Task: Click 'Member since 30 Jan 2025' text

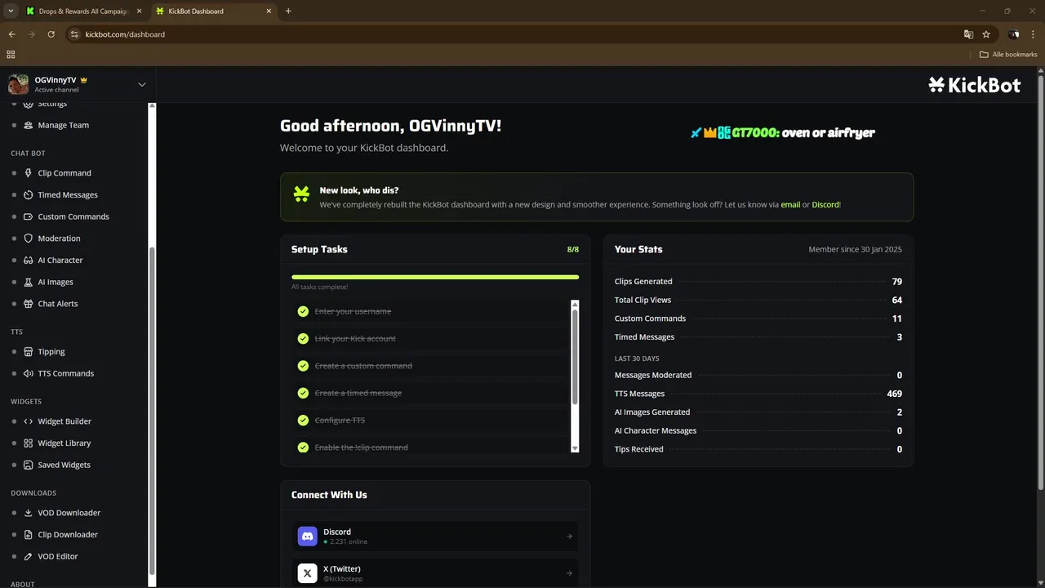Action: click(855, 250)
